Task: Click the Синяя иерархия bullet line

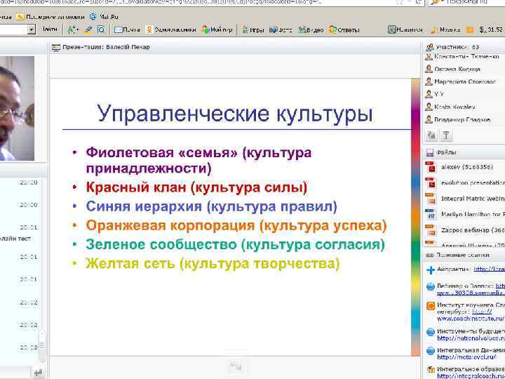Action: 211,206
